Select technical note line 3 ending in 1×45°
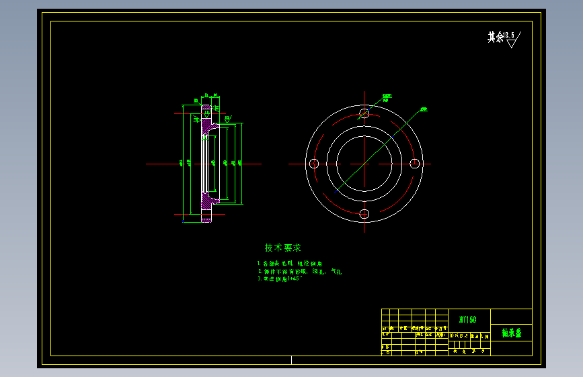 pos(280,278)
